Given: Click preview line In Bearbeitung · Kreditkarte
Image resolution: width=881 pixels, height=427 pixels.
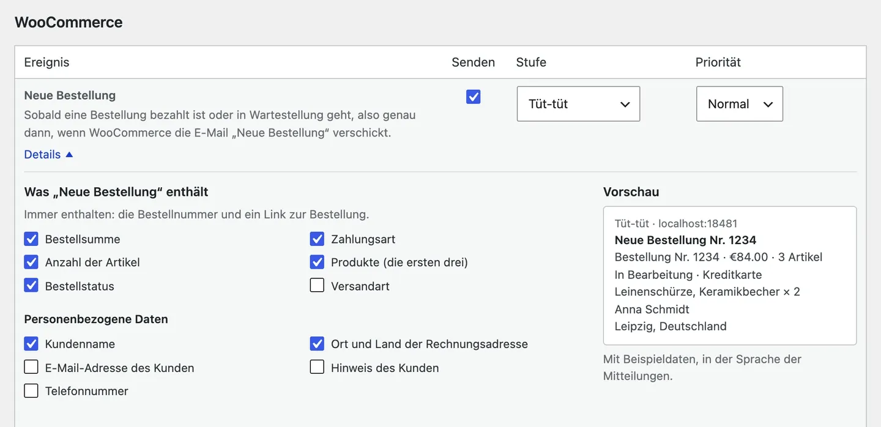Looking at the screenshot, I should (x=688, y=275).
